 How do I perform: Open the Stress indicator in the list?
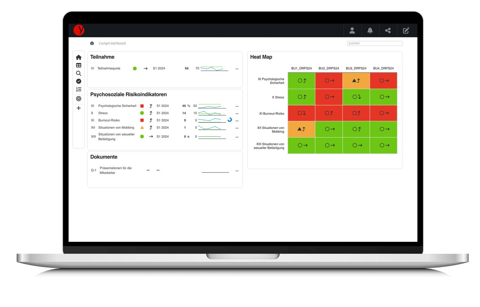pyautogui.click(x=103, y=113)
